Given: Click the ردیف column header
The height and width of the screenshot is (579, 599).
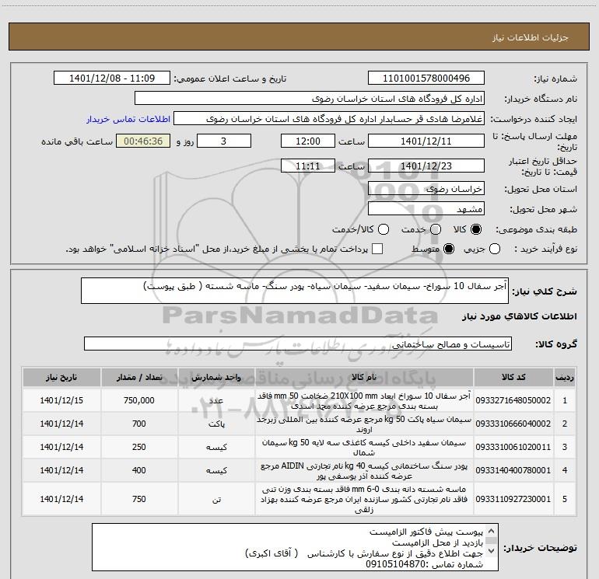Looking at the screenshot, I should coord(565,377).
